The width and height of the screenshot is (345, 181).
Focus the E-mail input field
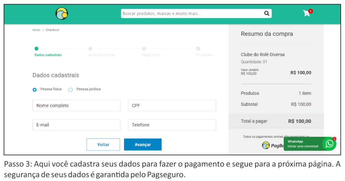click(76, 125)
